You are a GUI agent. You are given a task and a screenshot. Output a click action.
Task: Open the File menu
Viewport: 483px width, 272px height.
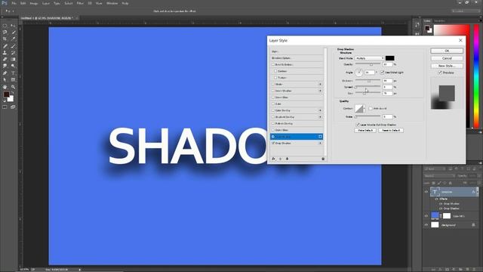[x=14, y=3]
